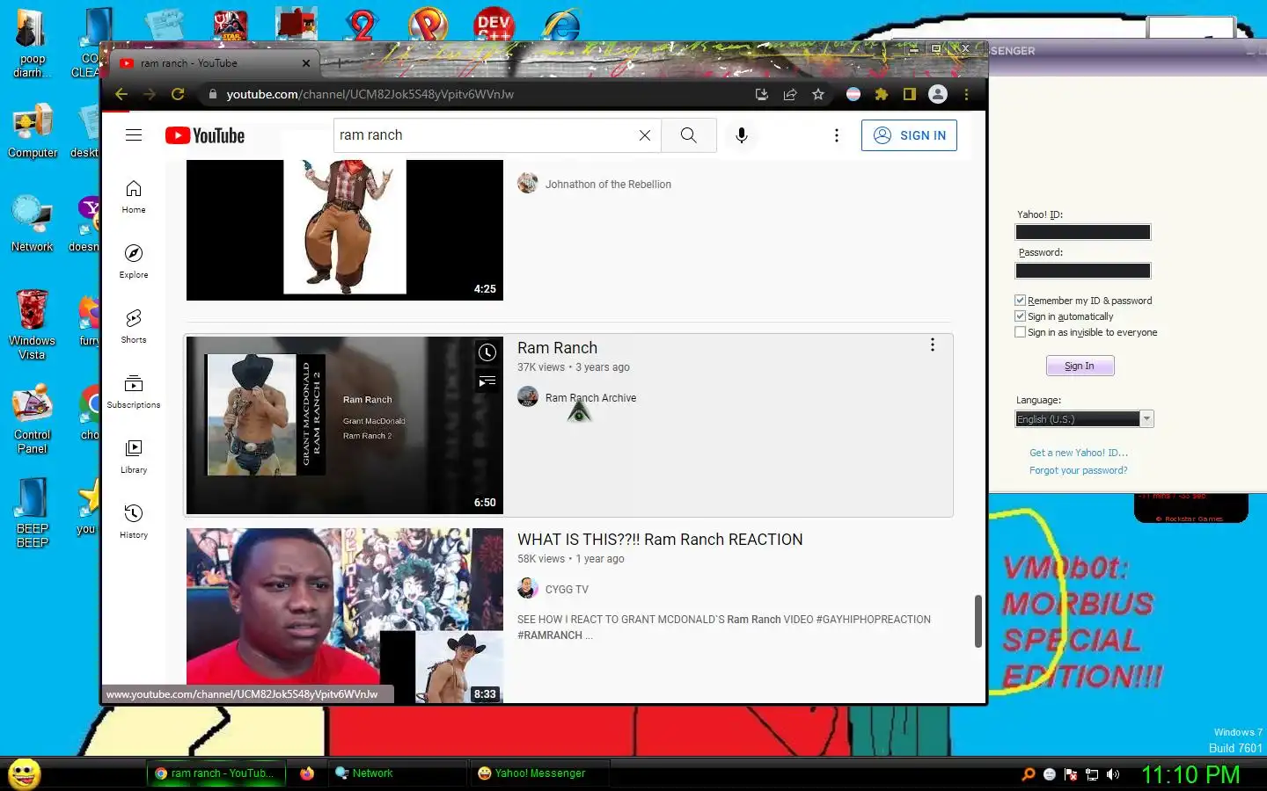Image resolution: width=1267 pixels, height=791 pixels.
Task: Open History in YouTube sidebar
Action: [134, 522]
